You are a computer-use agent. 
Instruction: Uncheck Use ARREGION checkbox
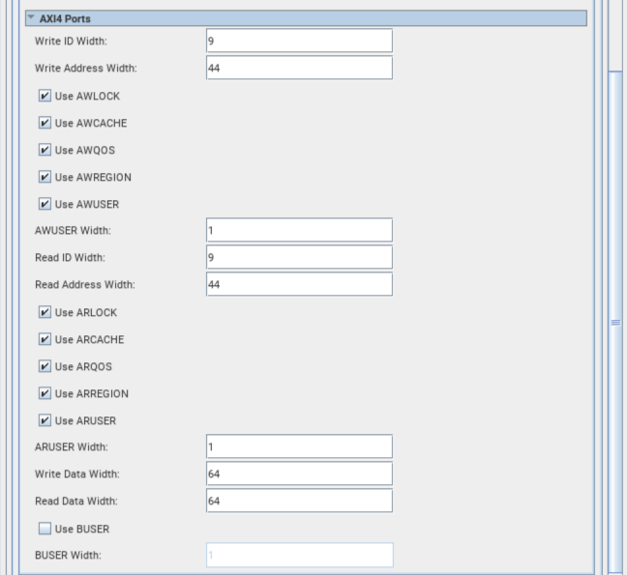(x=45, y=394)
